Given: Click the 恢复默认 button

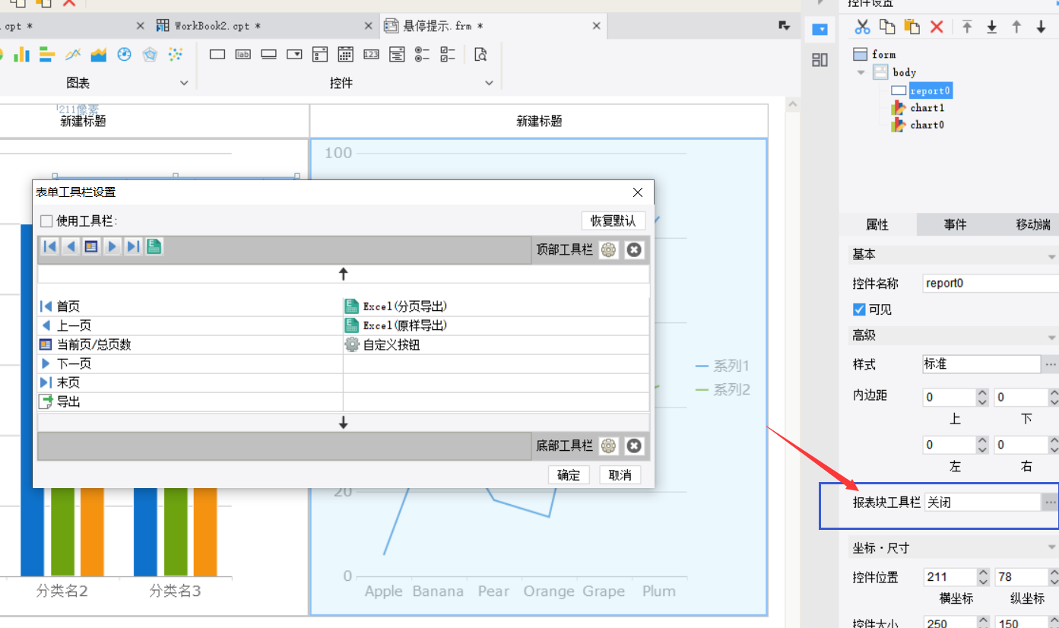Looking at the screenshot, I should coord(613,221).
